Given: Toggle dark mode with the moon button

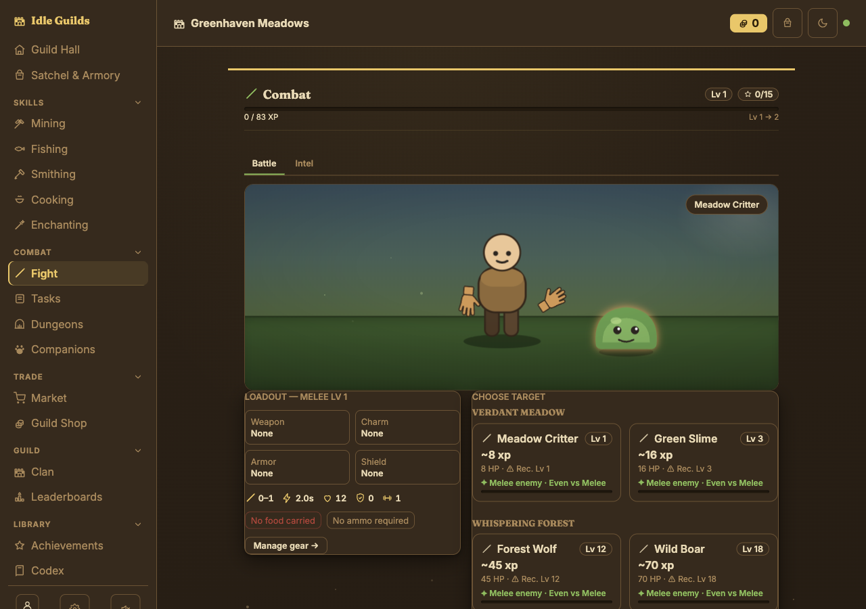Looking at the screenshot, I should tap(823, 23).
